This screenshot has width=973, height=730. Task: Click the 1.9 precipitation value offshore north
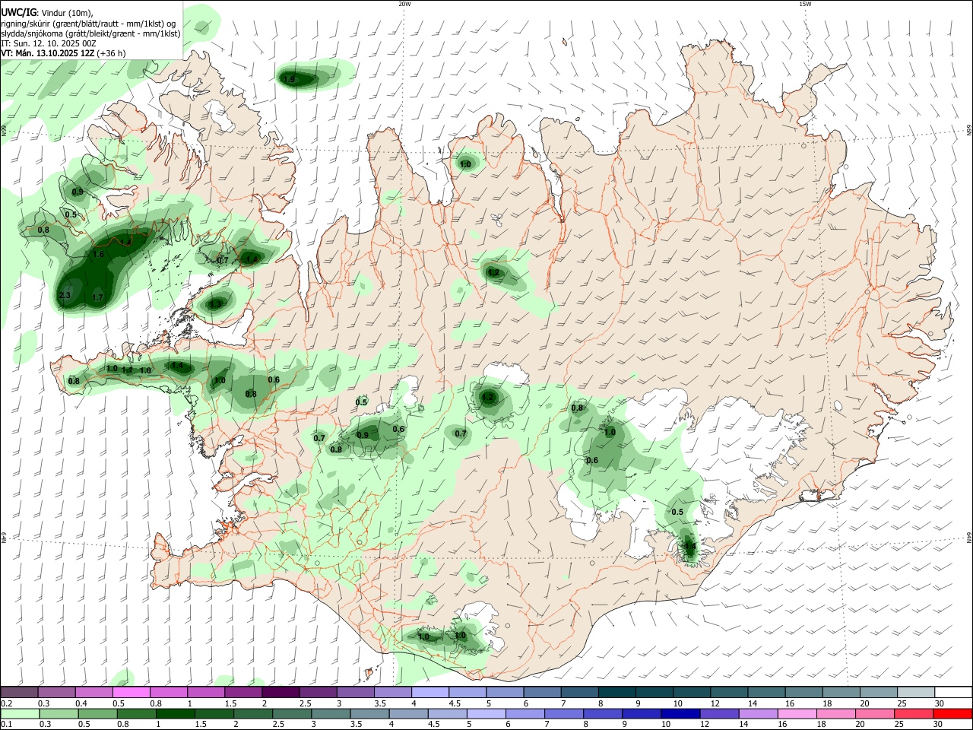(290, 79)
